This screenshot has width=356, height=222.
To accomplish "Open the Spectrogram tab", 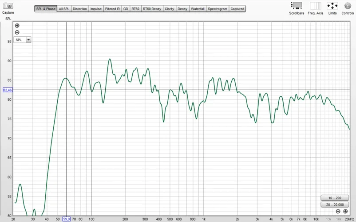I will click(x=218, y=9).
